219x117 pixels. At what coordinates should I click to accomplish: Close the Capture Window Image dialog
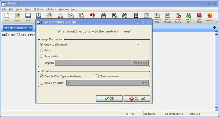pyautogui.click(x=149, y=22)
